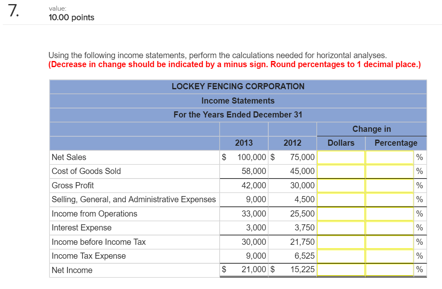
Task: Click the Dollars input for Income before Income Tax
Action: point(341,242)
